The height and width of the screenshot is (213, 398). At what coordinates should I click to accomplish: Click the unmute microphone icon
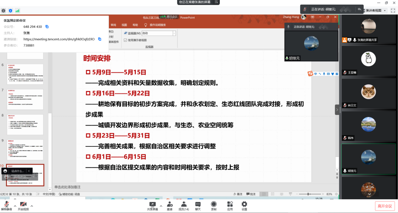[x=6, y=205]
